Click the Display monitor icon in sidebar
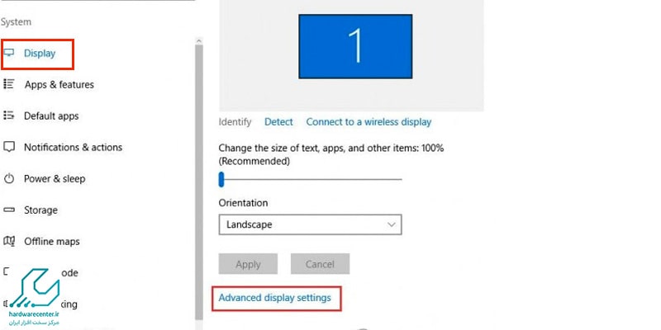This screenshot has width=661, height=330. (x=9, y=53)
